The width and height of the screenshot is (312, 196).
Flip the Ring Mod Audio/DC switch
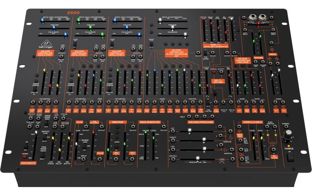(x=117, y=146)
